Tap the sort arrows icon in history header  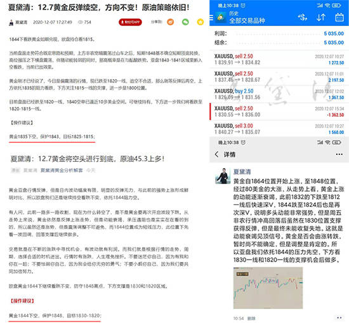pyautogui.click(x=320, y=17)
